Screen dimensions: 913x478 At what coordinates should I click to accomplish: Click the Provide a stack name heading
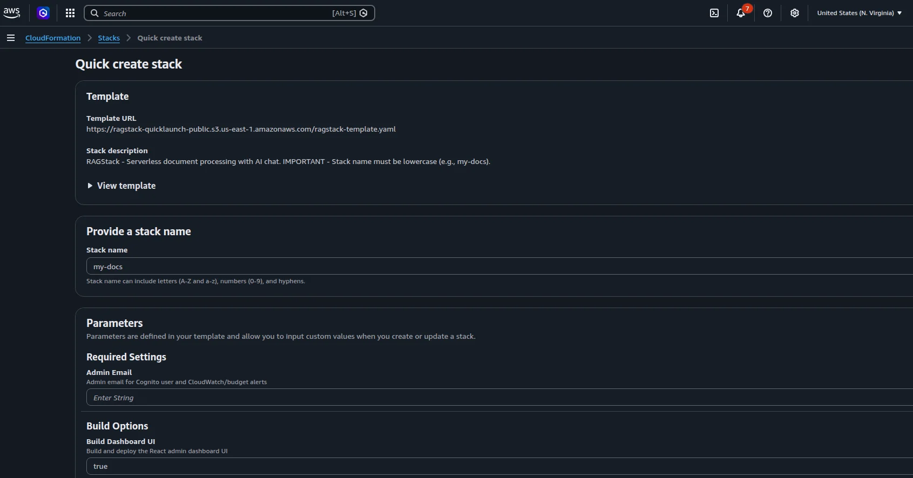139,231
